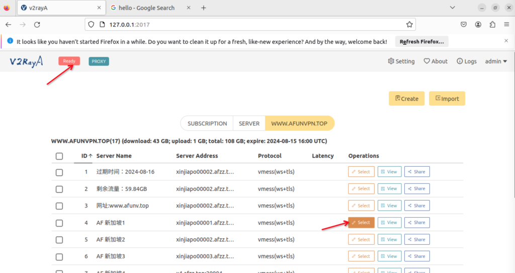Image resolution: width=515 pixels, height=273 pixels.
Task: Switch to the WWW.AFUNVPN.TOP tab
Action: pos(299,123)
